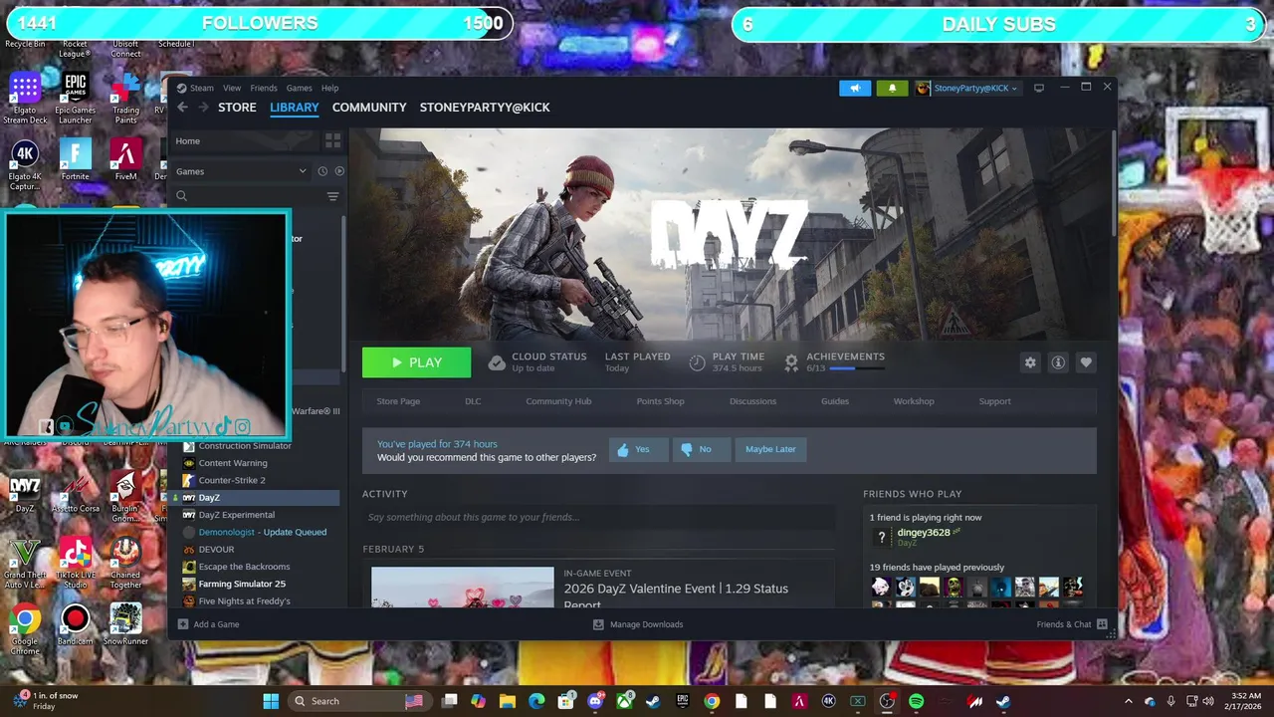Image resolution: width=1274 pixels, height=717 pixels.
Task: Click the Steam announcements megaphone icon
Action: click(x=855, y=88)
